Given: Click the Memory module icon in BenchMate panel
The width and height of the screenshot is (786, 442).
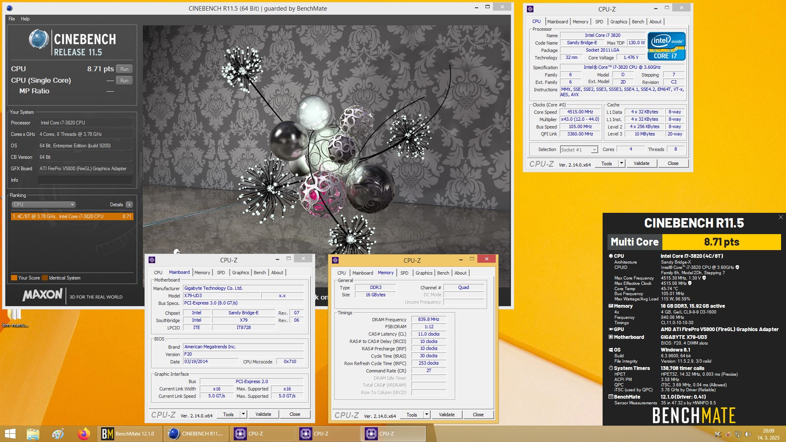Looking at the screenshot, I should (x=611, y=306).
